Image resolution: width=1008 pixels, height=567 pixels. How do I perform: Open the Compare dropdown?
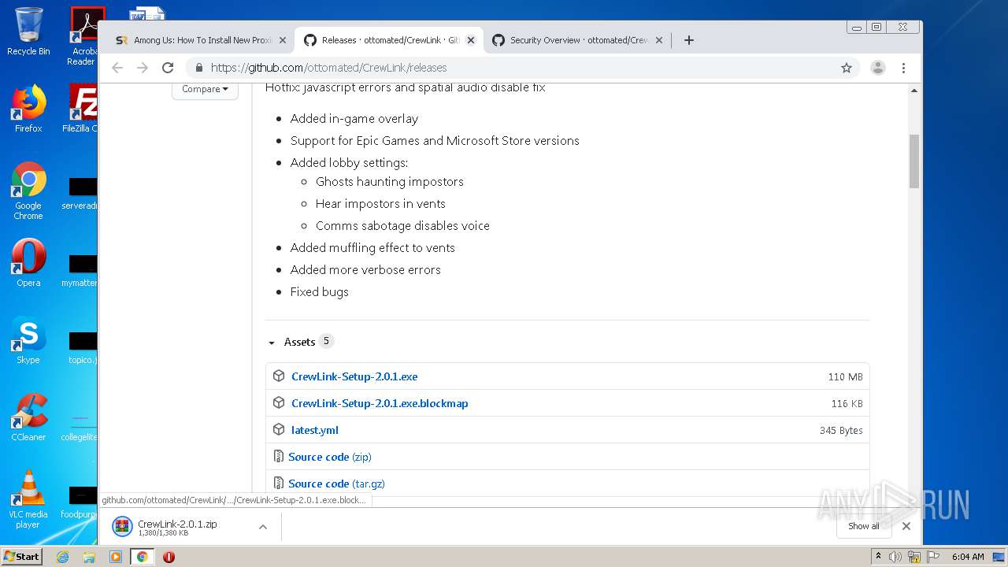205,89
